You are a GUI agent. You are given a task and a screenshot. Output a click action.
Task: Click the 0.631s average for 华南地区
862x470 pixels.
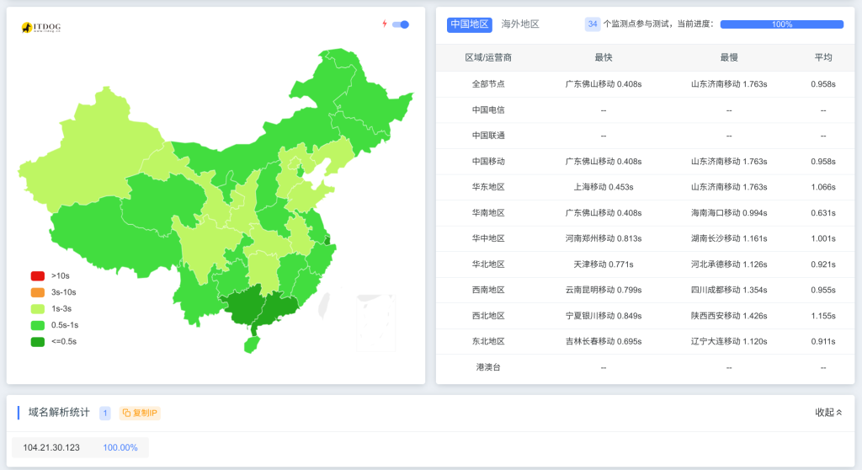(823, 213)
